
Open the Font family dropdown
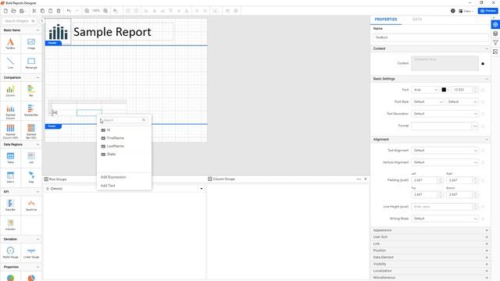(425, 90)
